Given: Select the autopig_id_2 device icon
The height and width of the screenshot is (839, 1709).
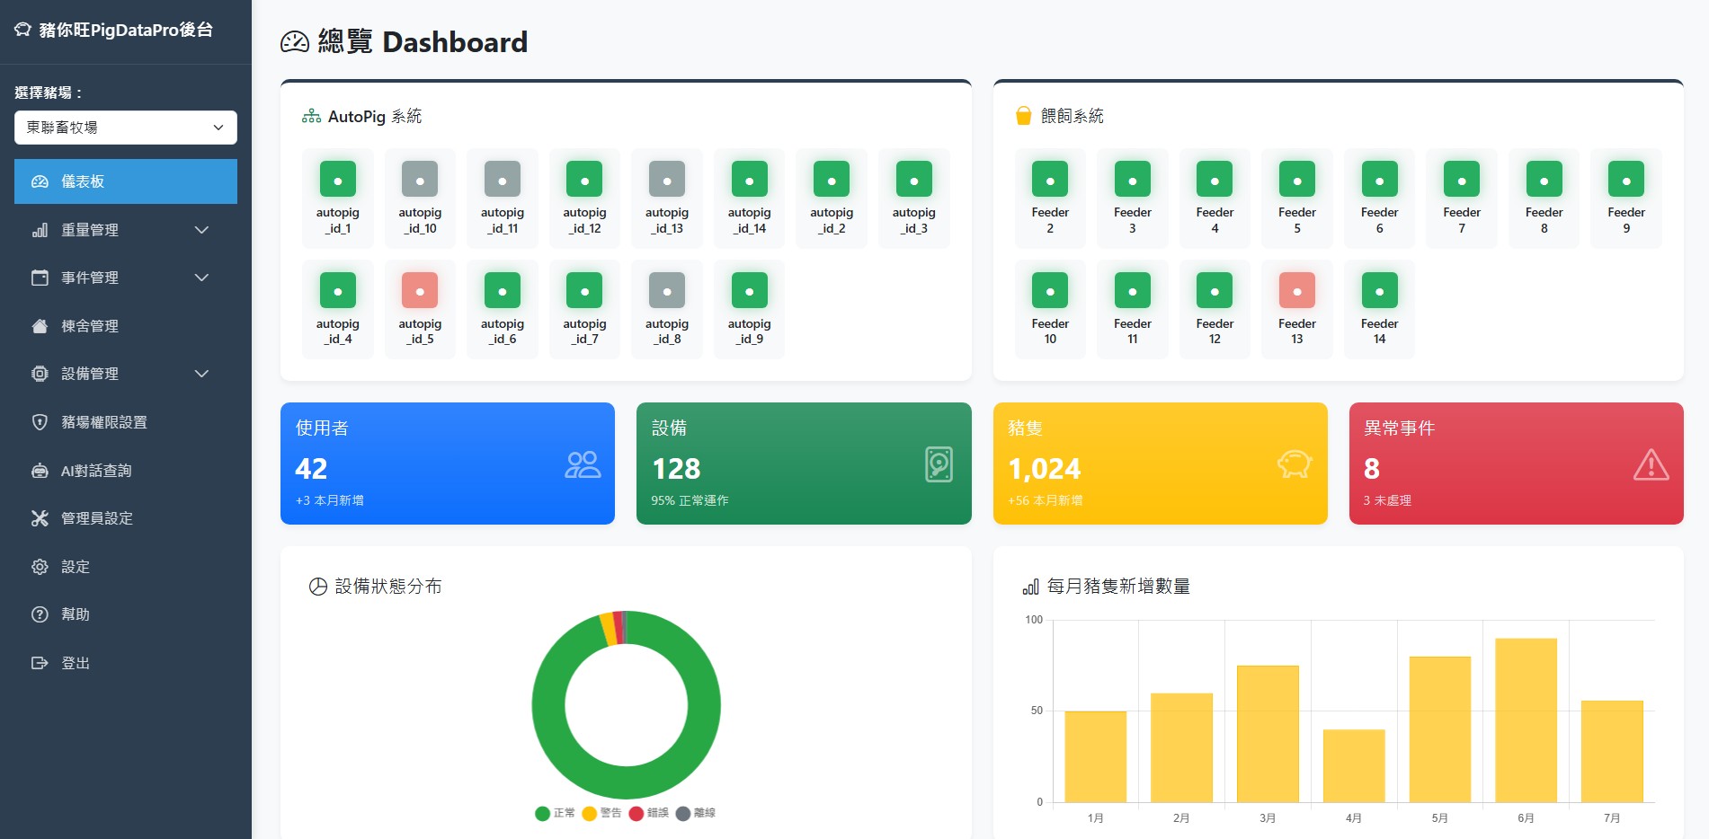Looking at the screenshot, I should (x=832, y=180).
